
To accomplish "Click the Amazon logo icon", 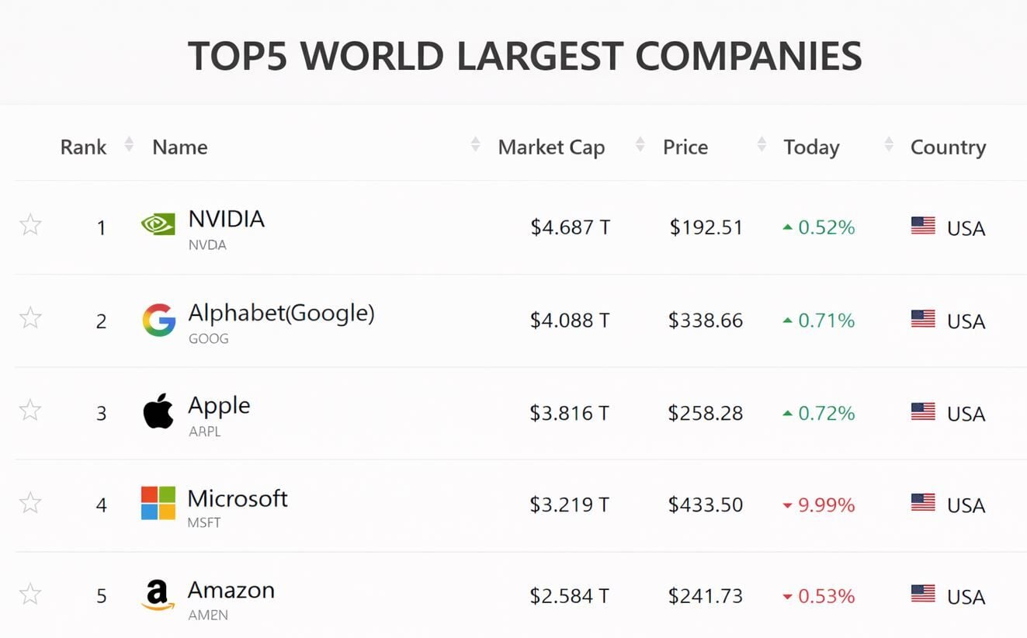I will (158, 595).
